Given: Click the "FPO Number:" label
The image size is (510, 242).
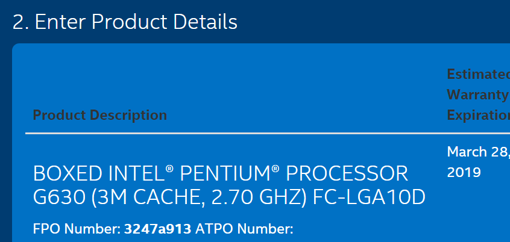Looking at the screenshot, I should click(77, 229).
